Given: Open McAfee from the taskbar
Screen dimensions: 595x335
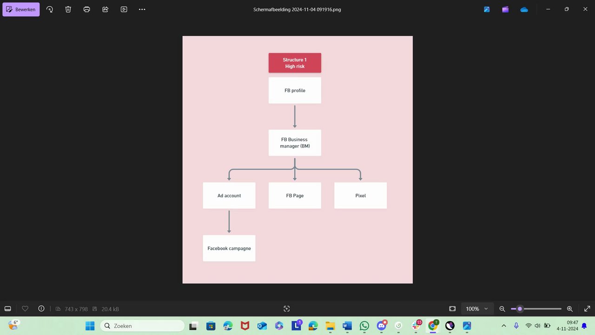Looking at the screenshot, I should (x=245, y=326).
